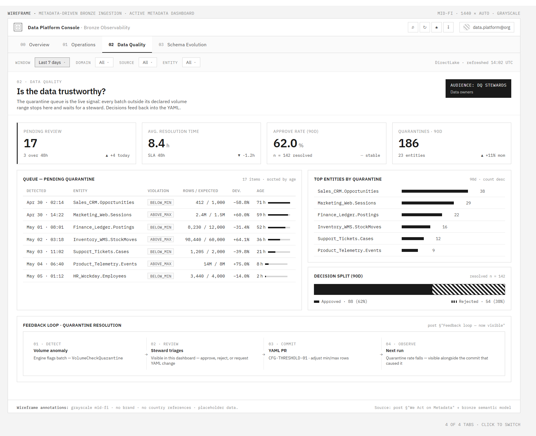
Task: Click the Quarantines 90D card
Action: pyautogui.click(x=452, y=143)
